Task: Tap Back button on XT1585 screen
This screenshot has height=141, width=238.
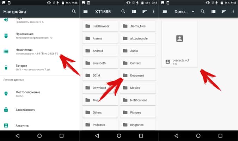Action: [x=97, y=135]
